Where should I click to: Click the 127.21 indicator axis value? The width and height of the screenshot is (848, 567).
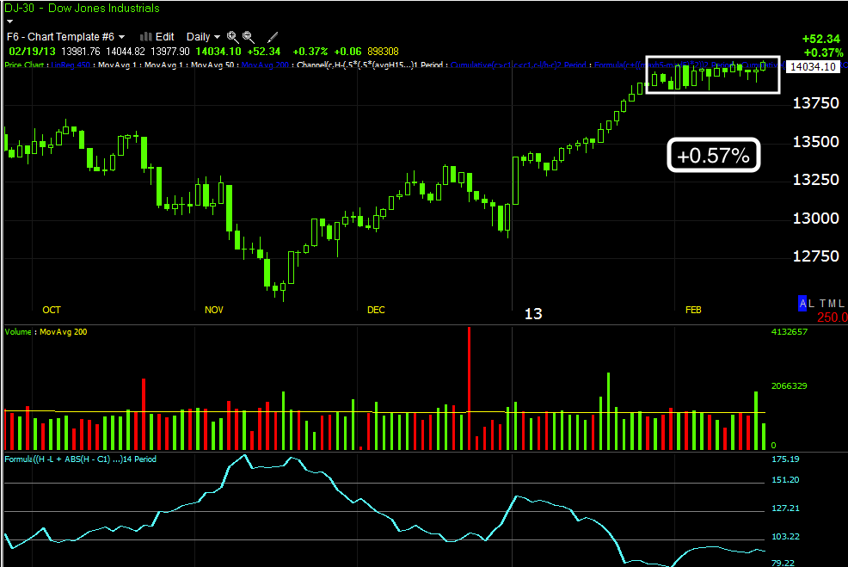click(x=785, y=508)
